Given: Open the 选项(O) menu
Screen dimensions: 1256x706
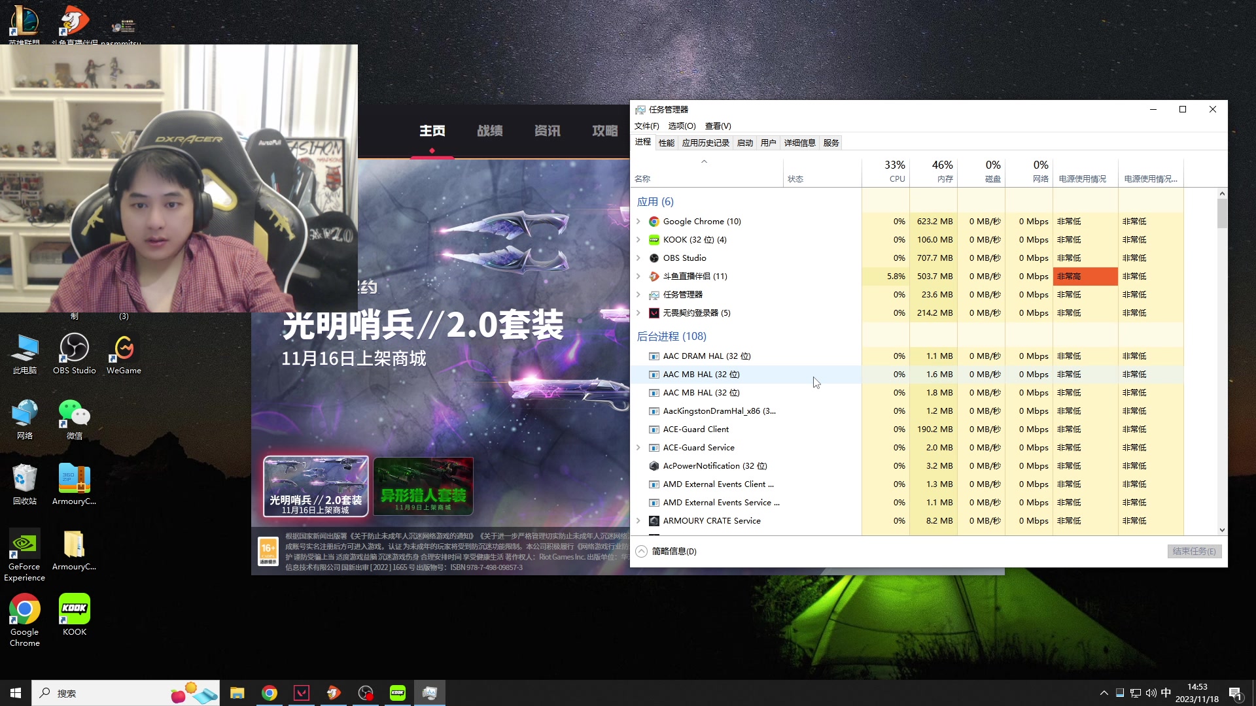Looking at the screenshot, I should [x=682, y=126].
